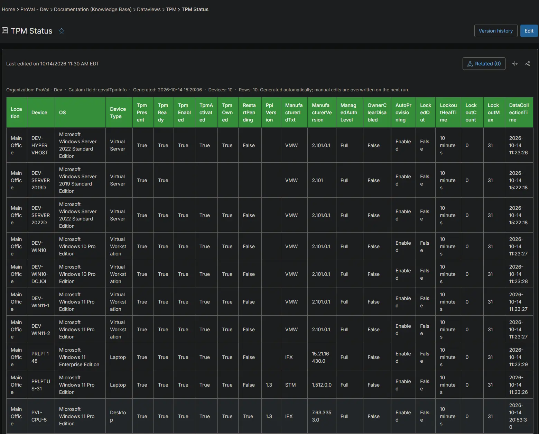Click the ManufacturerVersion column header
Screen dimensions: 539x434
pyautogui.click(x=322, y=112)
